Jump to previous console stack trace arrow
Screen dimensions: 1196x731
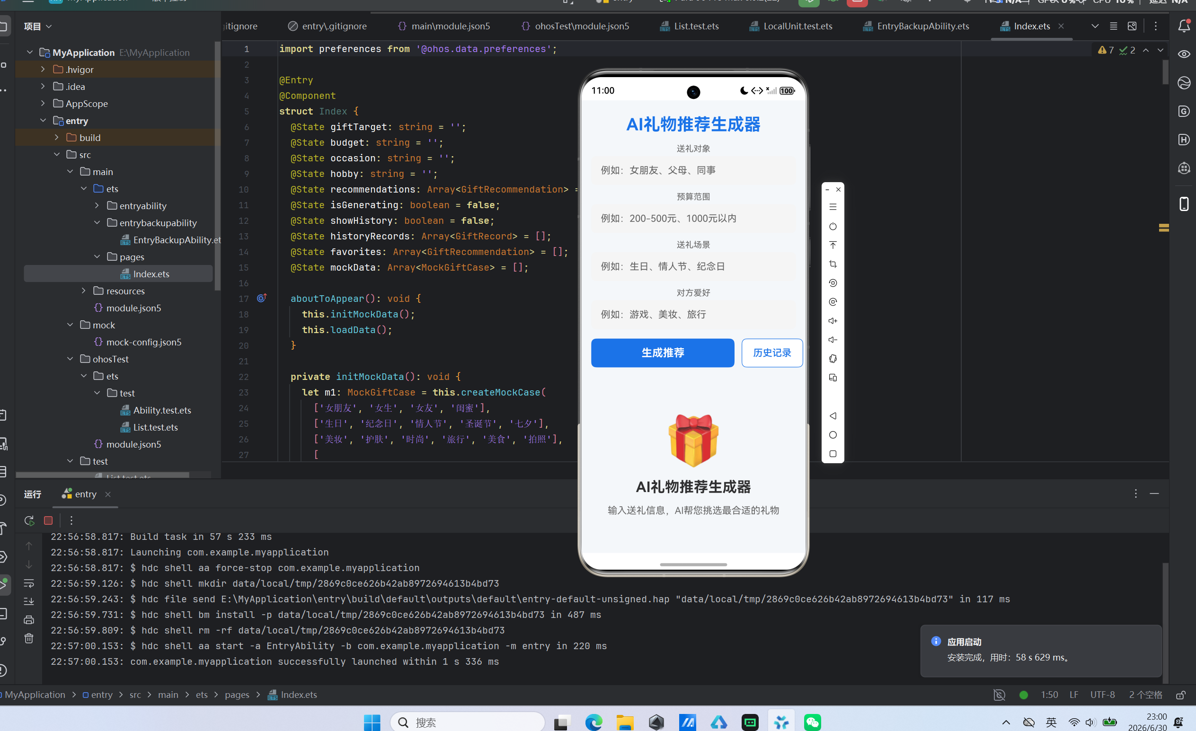(x=29, y=546)
